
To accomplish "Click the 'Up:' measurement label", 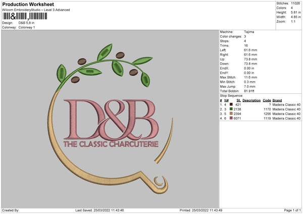I will point(222,59).
